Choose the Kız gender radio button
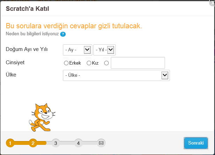 [x=89, y=63]
